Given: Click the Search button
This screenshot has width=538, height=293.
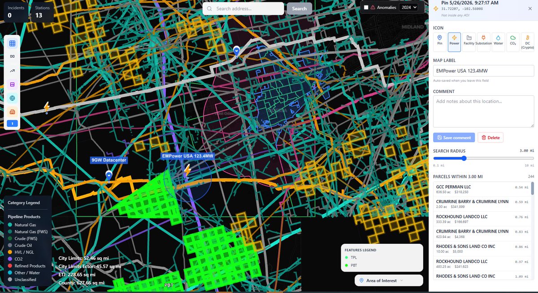Looking at the screenshot, I should click(299, 8).
